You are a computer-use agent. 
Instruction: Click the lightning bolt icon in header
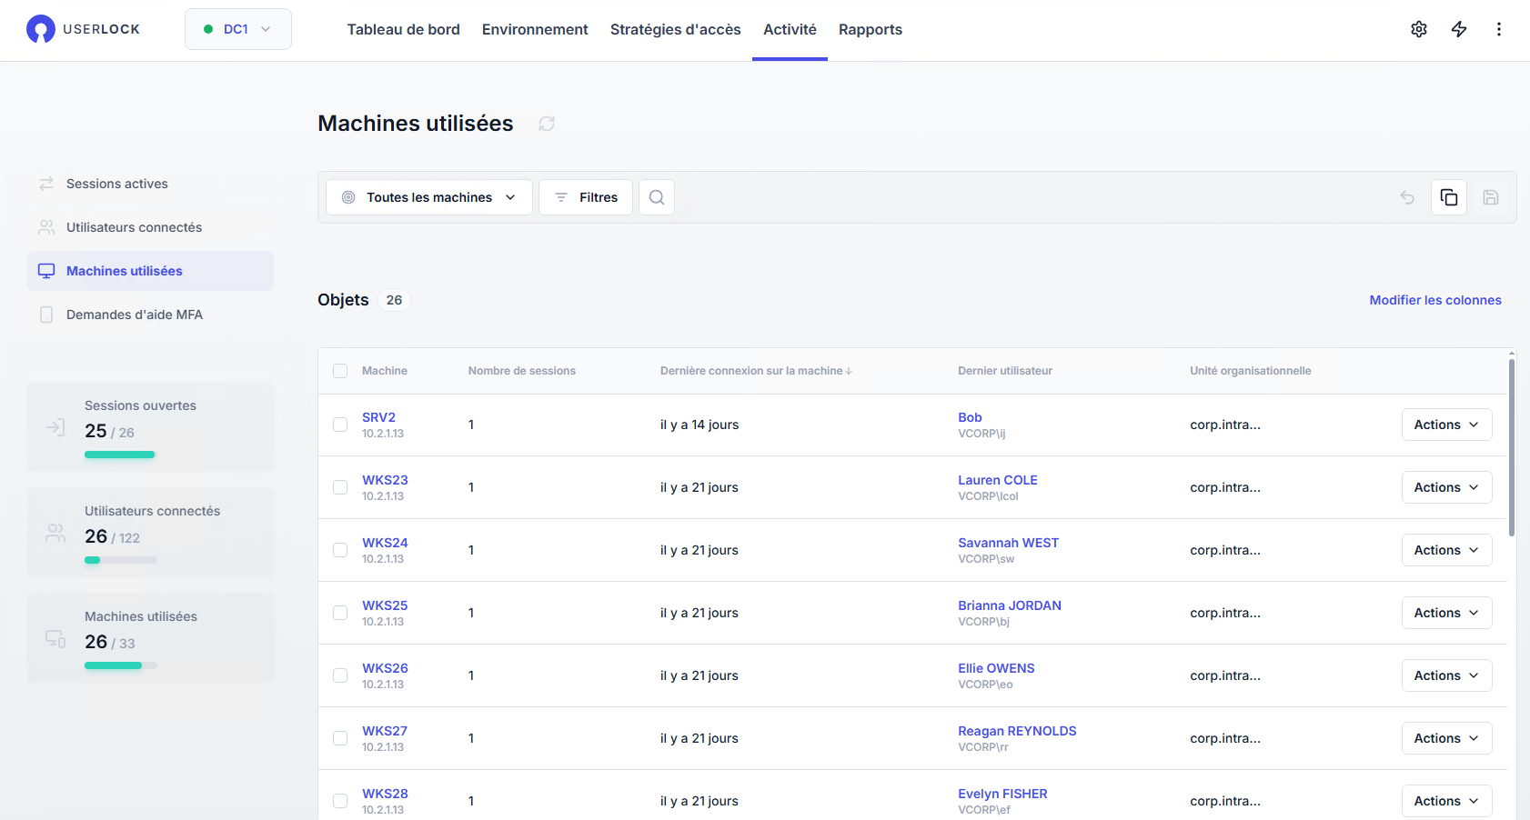click(x=1459, y=29)
